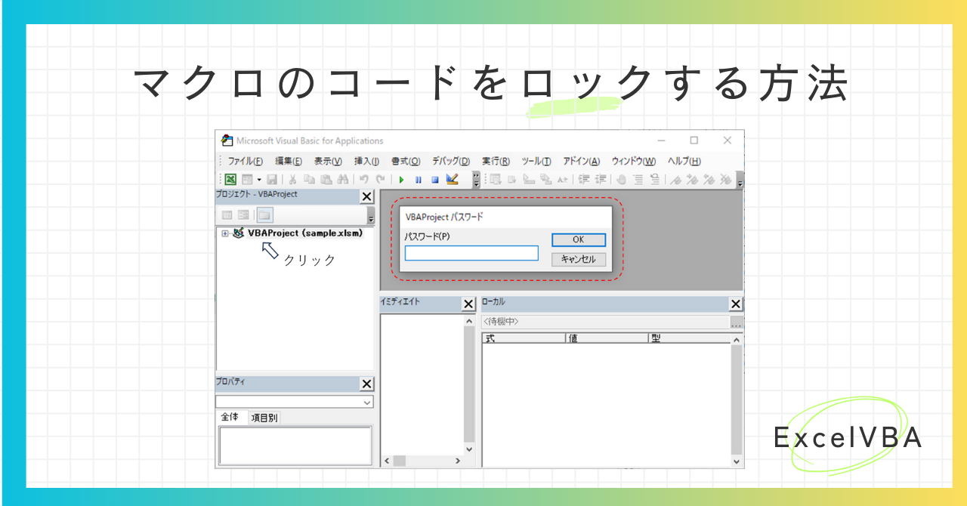Screen dimensions: 967x506
Task: Click the Paste clipboard icon
Action: (x=326, y=180)
